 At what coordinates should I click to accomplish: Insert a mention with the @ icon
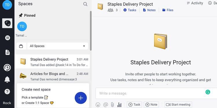[x=106, y=105]
